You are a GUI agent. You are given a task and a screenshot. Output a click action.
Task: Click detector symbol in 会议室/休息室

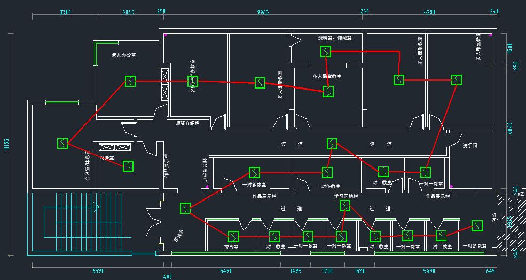point(63,143)
